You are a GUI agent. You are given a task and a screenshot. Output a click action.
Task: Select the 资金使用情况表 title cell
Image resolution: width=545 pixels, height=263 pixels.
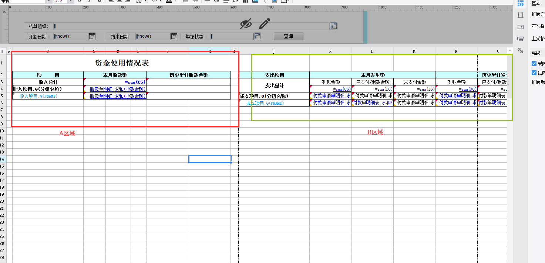tap(122, 63)
